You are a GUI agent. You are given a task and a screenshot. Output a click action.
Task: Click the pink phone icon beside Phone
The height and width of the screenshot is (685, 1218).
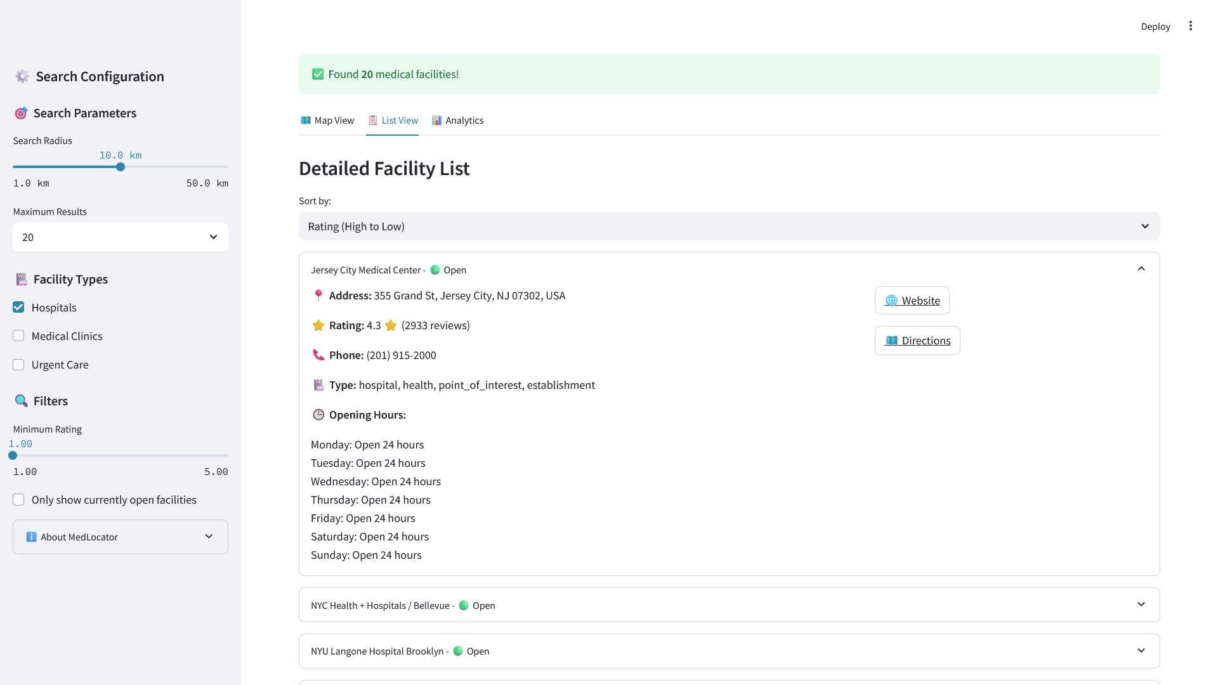318,355
